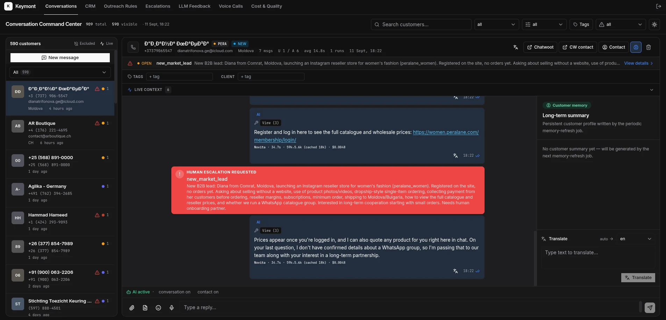The width and height of the screenshot is (666, 320).
Task: Toggle the Excluded customers filter
Action: coord(85,44)
